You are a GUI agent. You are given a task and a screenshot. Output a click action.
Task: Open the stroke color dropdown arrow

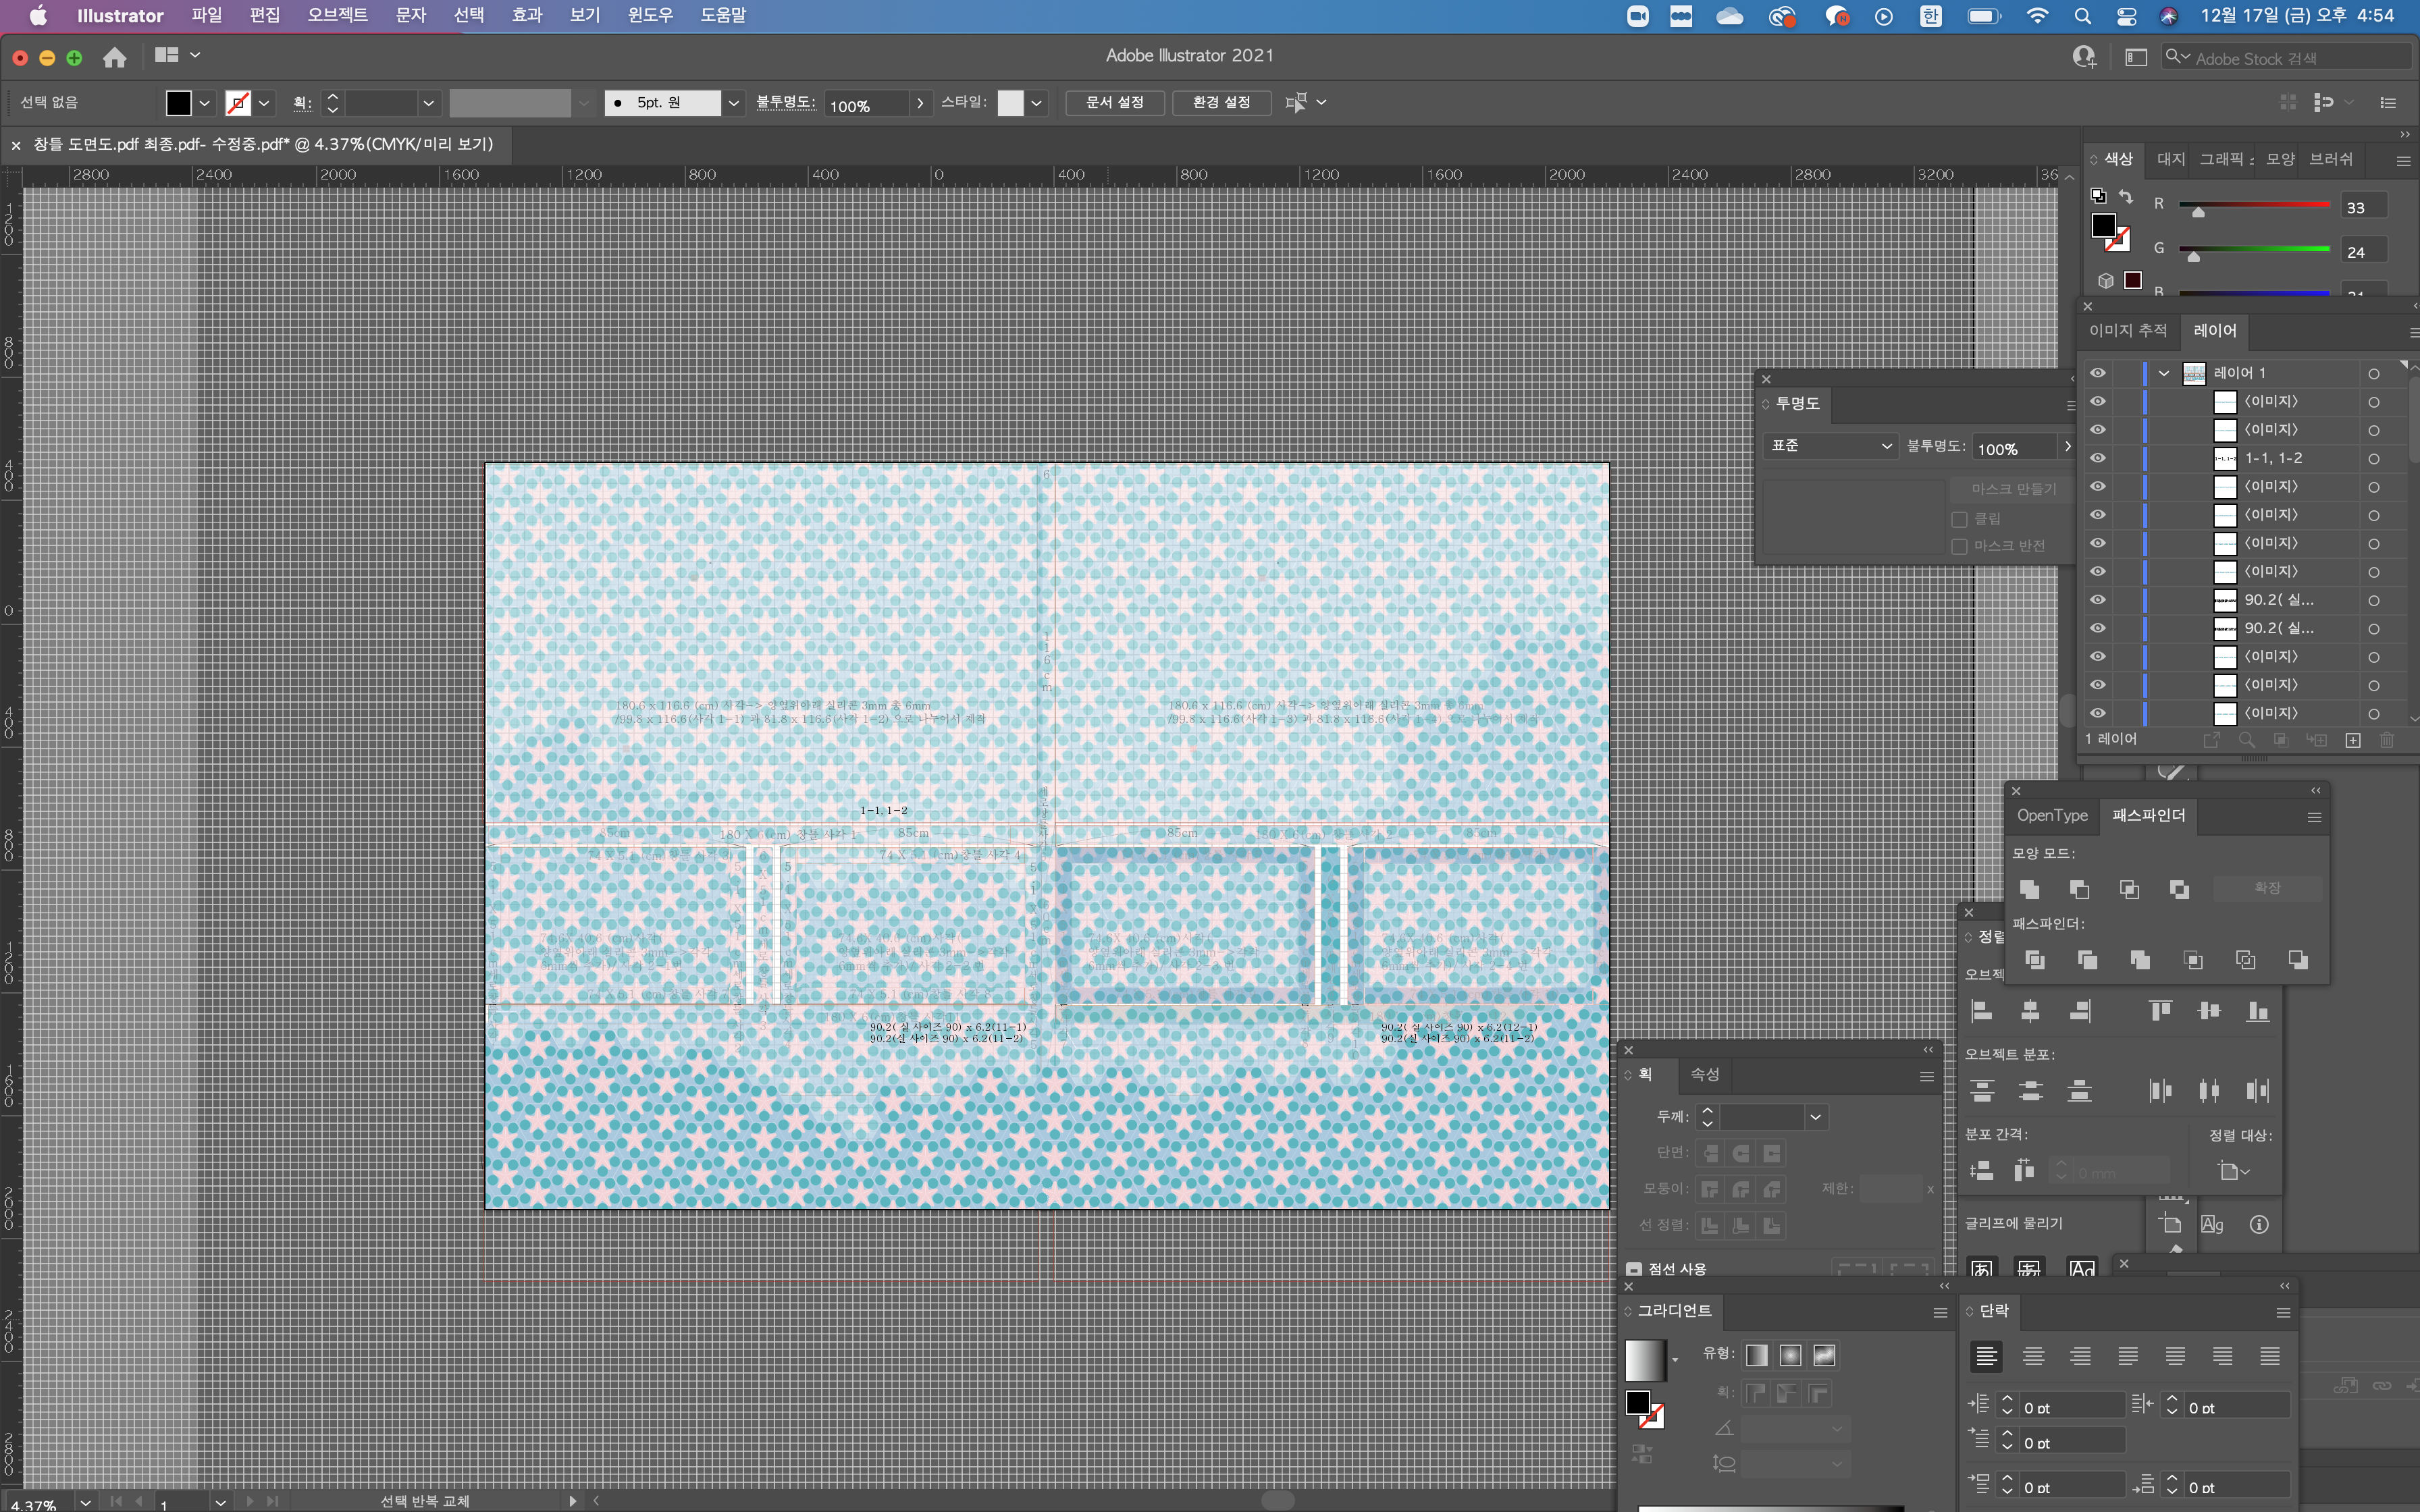coord(264,103)
